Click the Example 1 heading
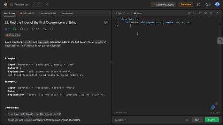Image resolution: width=223 pixels, height=125 pixels. [x=11, y=58]
